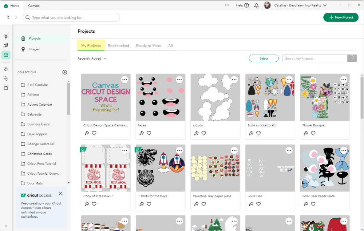364x231 pixels.
Task: Open Help question mark icon
Action: click(x=247, y=5)
